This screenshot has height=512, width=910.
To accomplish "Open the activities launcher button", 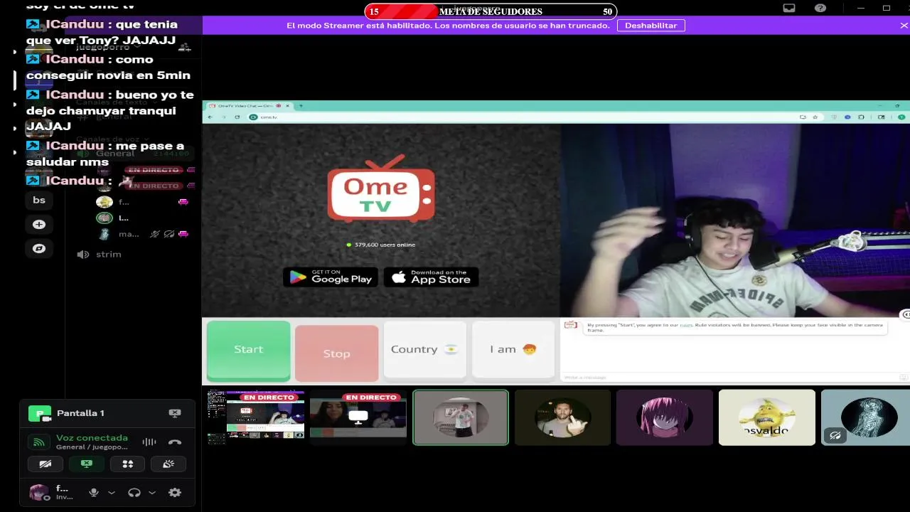I will [x=128, y=464].
